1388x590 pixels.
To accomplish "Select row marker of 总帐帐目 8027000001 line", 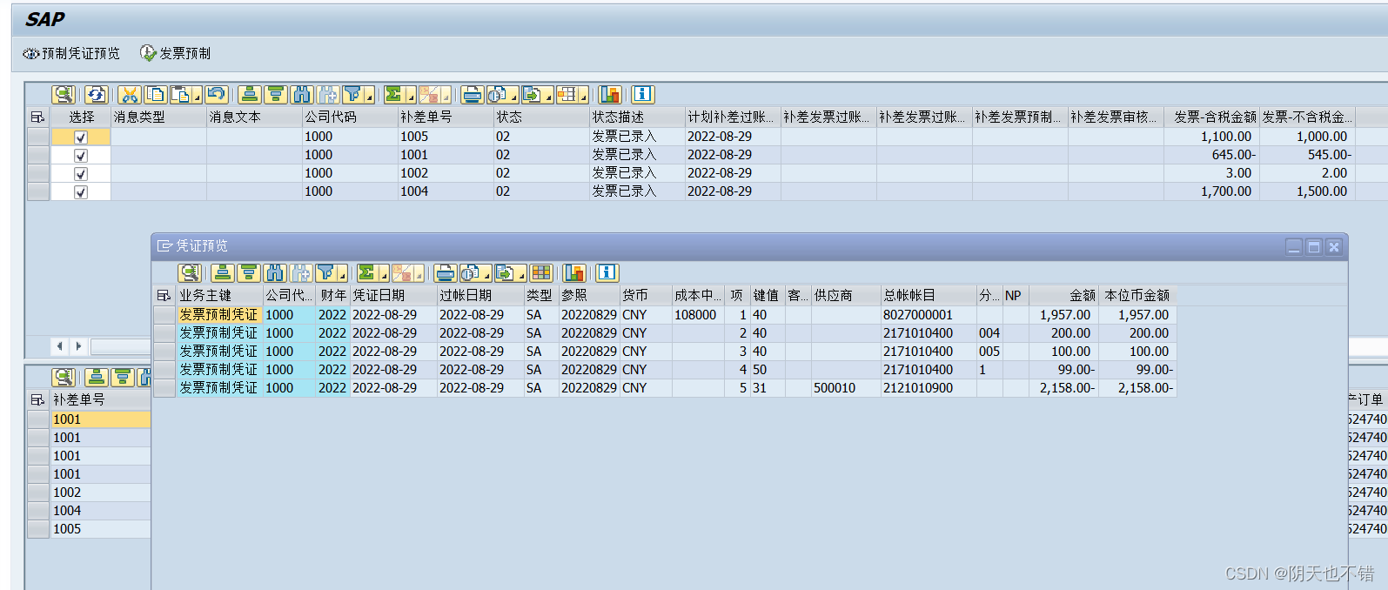I will click(x=164, y=315).
